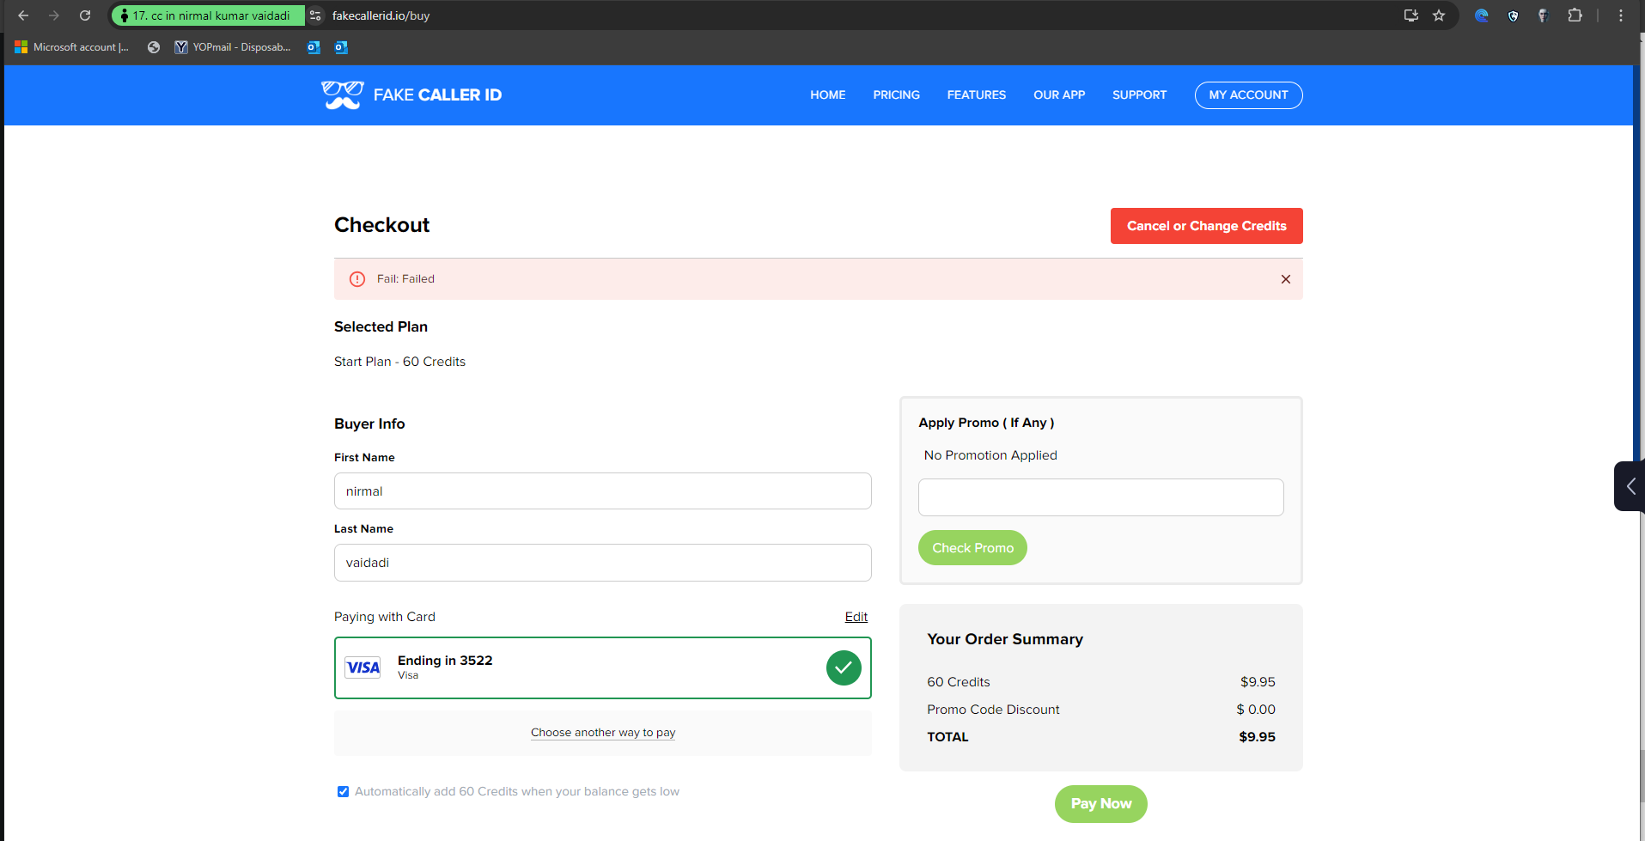Expand the side panel arrow on right edge
Image resolution: width=1645 pixels, height=841 pixels.
(x=1630, y=486)
